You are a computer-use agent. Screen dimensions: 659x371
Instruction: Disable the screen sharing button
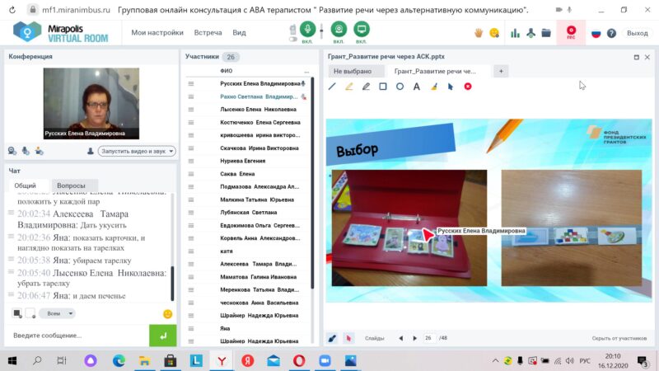coord(362,29)
